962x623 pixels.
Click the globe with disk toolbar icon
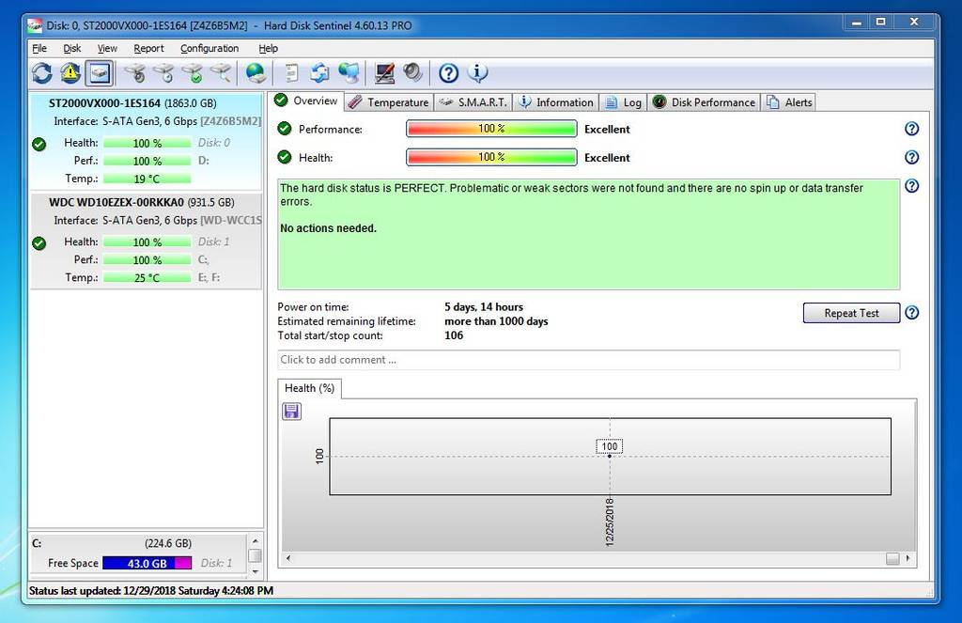point(255,72)
